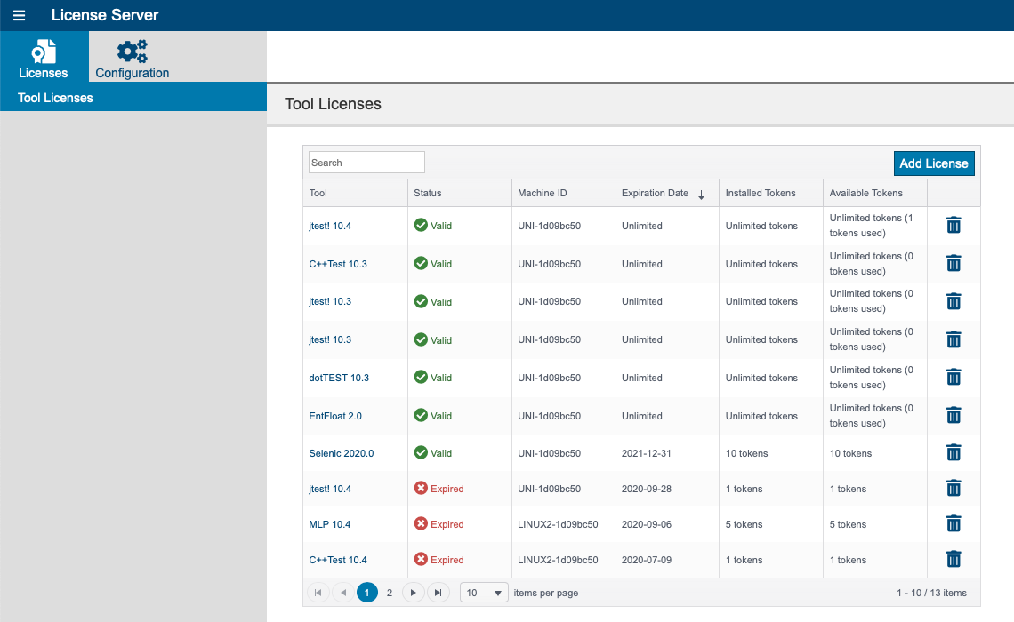
Task: Open the dotTEST 10.3 license link
Action: click(339, 378)
